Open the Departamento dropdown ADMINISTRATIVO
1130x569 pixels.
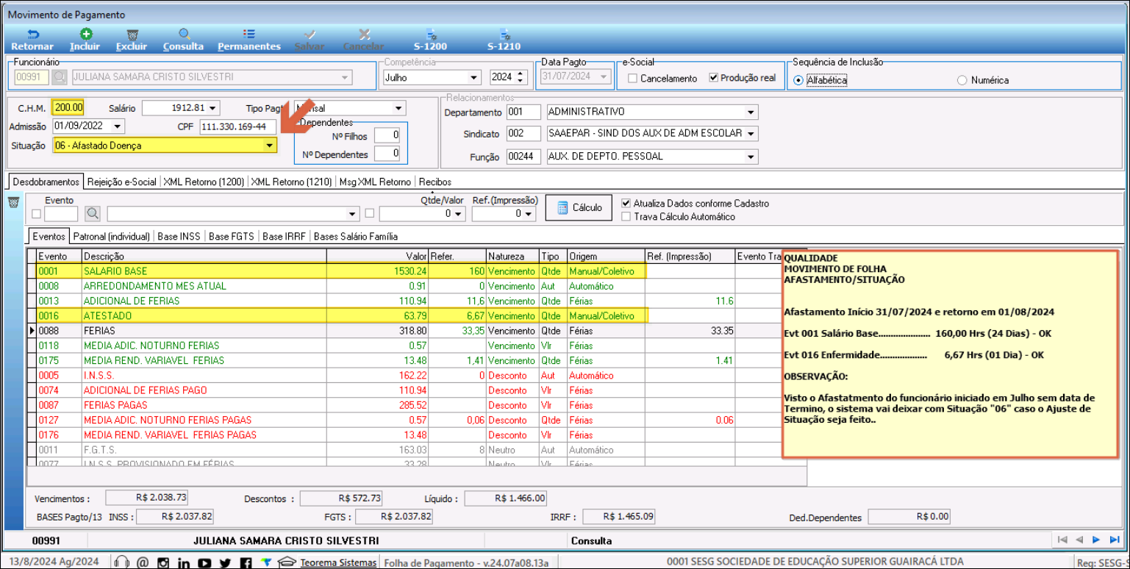point(751,112)
